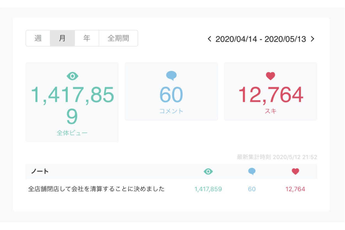Select the 月 (month) tab
The width and height of the screenshot is (345, 230).
(x=62, y=38)
